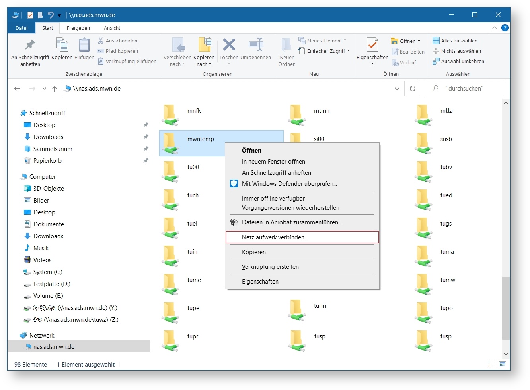Switch to details view in status bar
The width and height of the screenshot is (530, 390).
491,364
